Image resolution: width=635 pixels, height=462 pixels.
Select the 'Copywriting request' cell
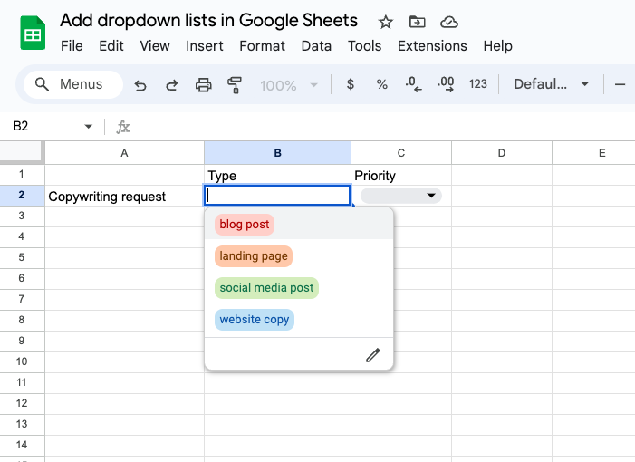coord(124,196)
